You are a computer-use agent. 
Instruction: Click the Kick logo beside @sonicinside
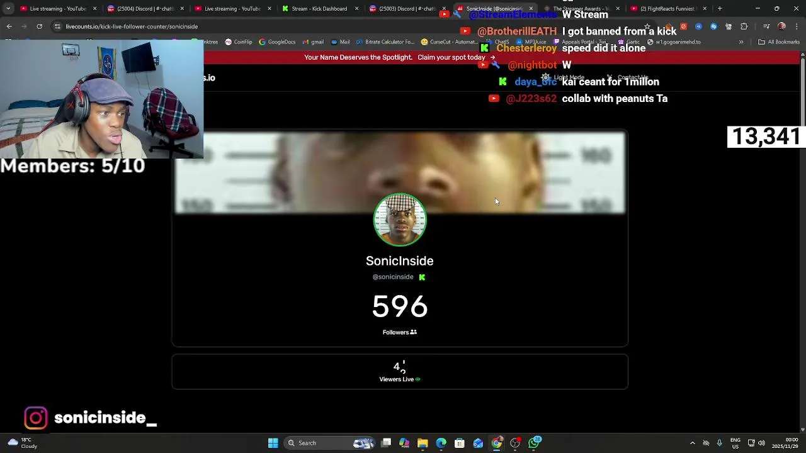(422, 277)
